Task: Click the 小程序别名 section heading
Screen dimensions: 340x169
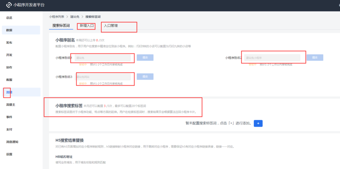Action: (x=65, y=40)
